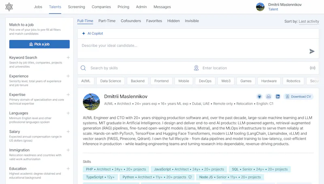Click the AI Copilot label
The width and height of the screenshot is (324, 184).
[x=95, y=34]
